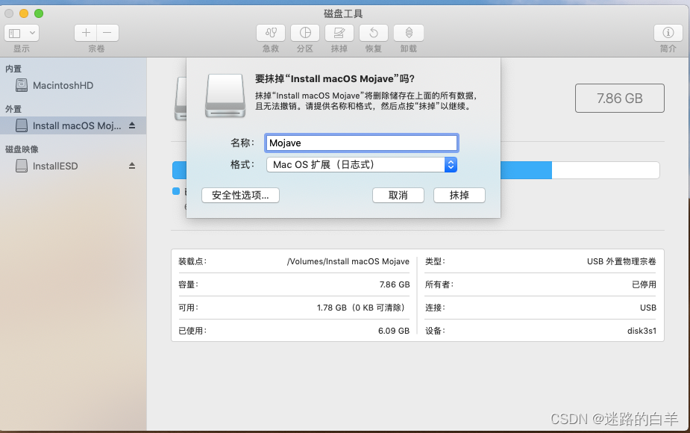This screenshot has height=433, width=690.
Task: Click the blue used-space legend square
Action: pos(176,190)
